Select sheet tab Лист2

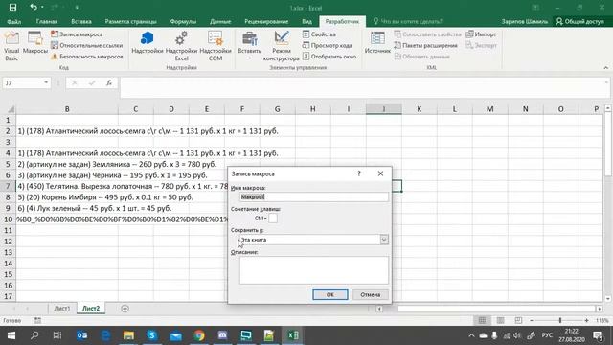pos(91,309)
